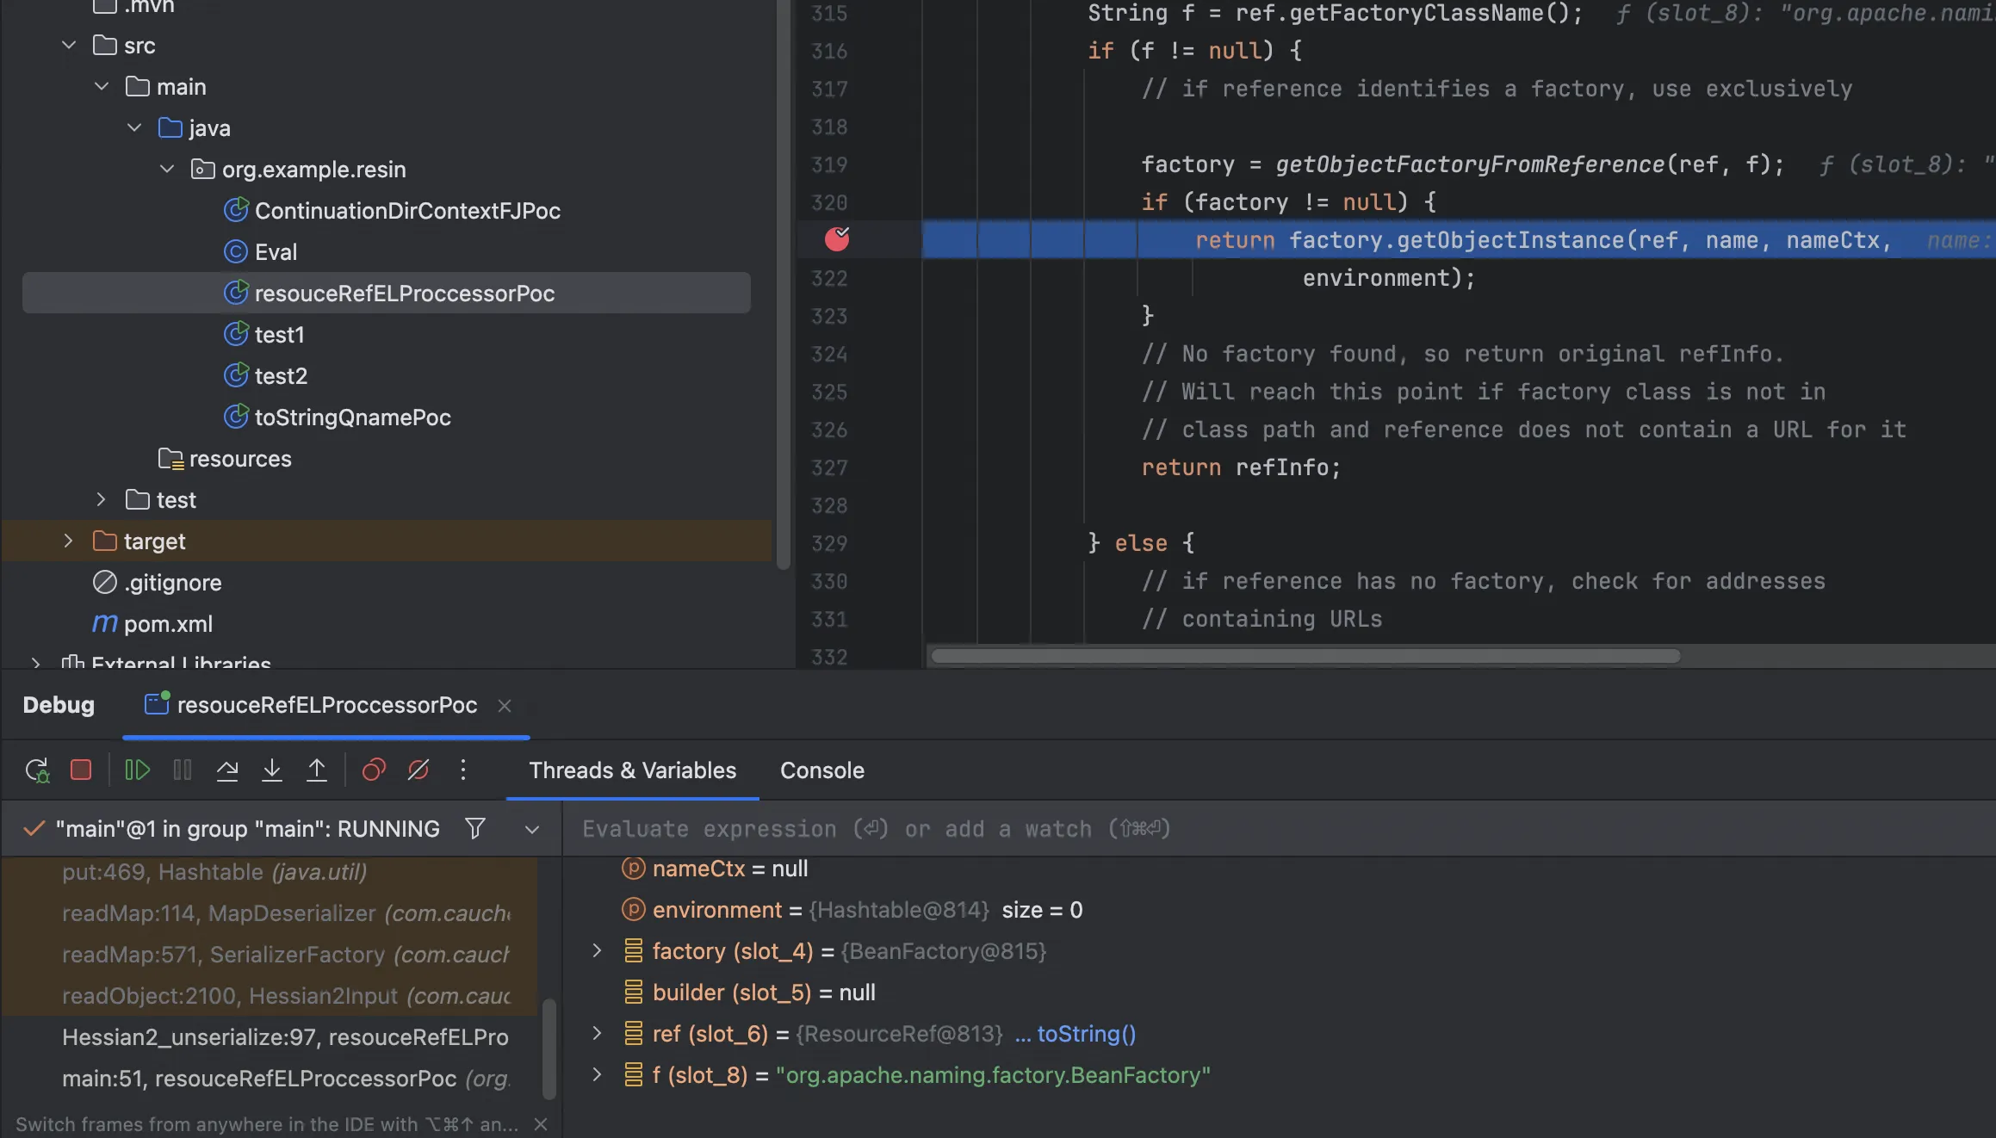Viewport: 1996px width, 1138px height.
Task: Open the View Breakpoints dialog
Action: 374,770
